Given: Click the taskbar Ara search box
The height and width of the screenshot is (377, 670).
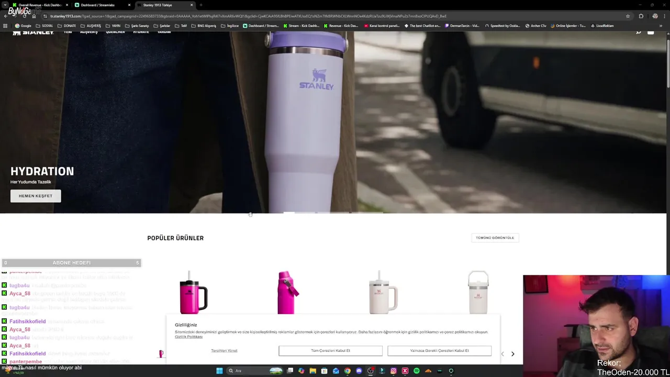Looking at the screenshot, I should [x=255, y=371].
